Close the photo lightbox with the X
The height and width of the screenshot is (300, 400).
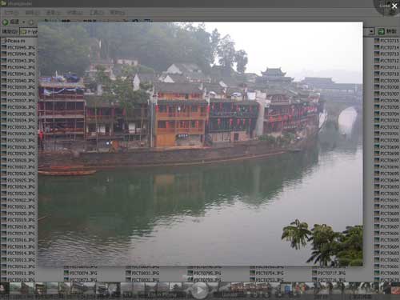click(x=394, y=6)
